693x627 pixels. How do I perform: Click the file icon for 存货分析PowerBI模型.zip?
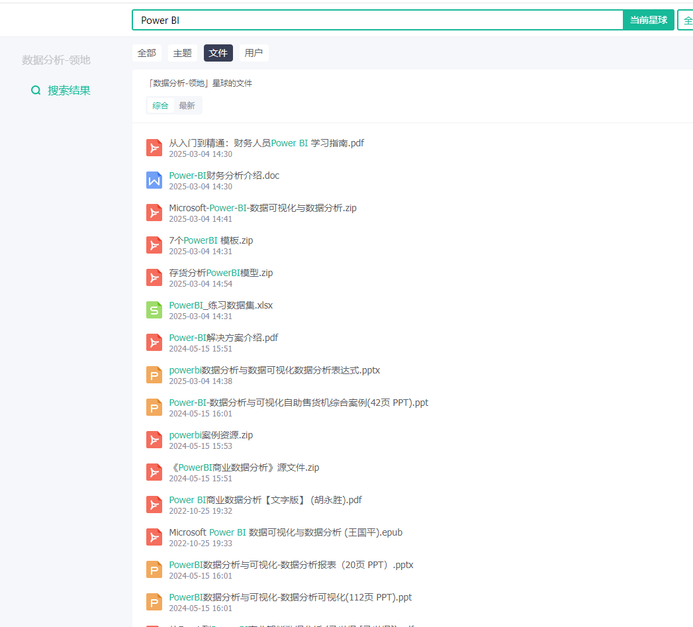point(154,277)
